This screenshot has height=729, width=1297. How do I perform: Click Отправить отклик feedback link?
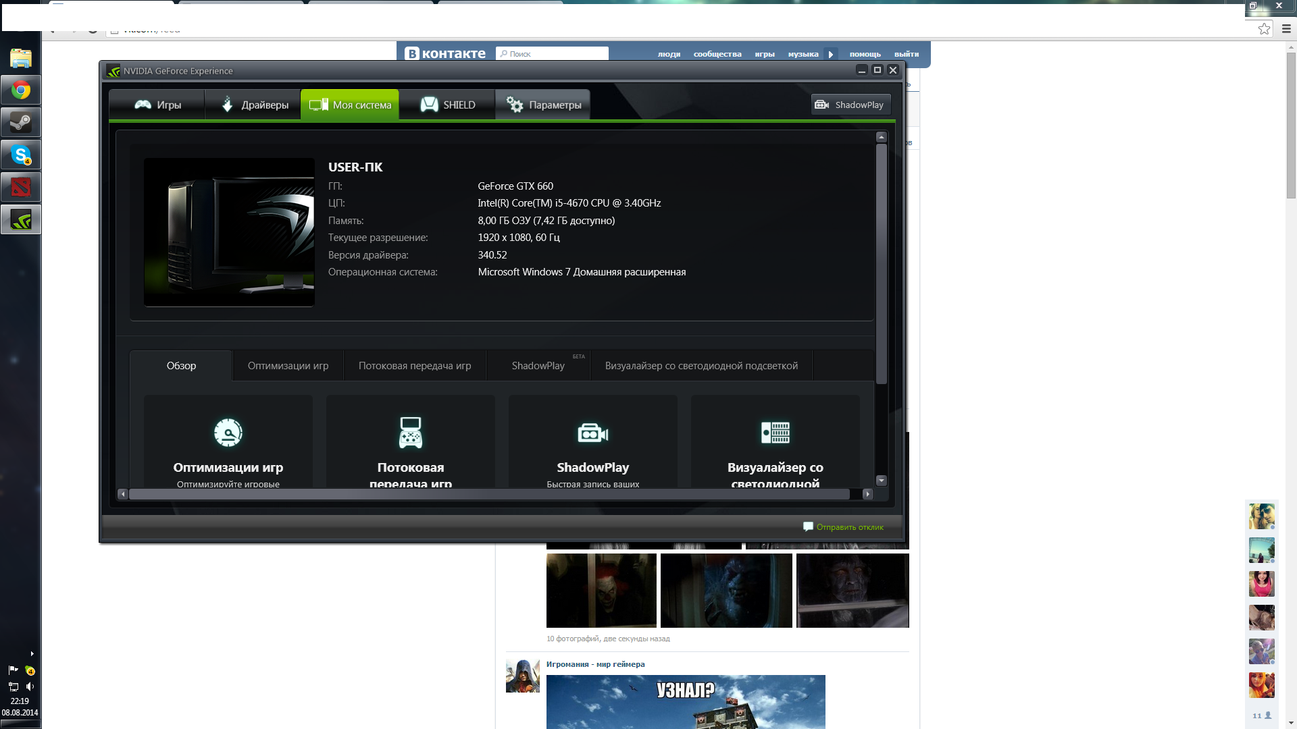click(x=850, y=527)
